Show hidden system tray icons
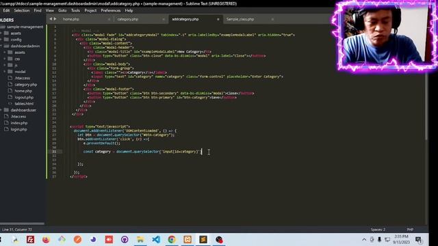The image size is (438, 246). 364,240
